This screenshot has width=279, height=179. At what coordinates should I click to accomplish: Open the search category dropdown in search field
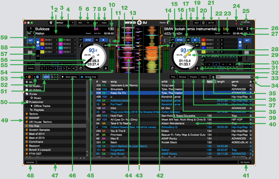tap(220, 77)
